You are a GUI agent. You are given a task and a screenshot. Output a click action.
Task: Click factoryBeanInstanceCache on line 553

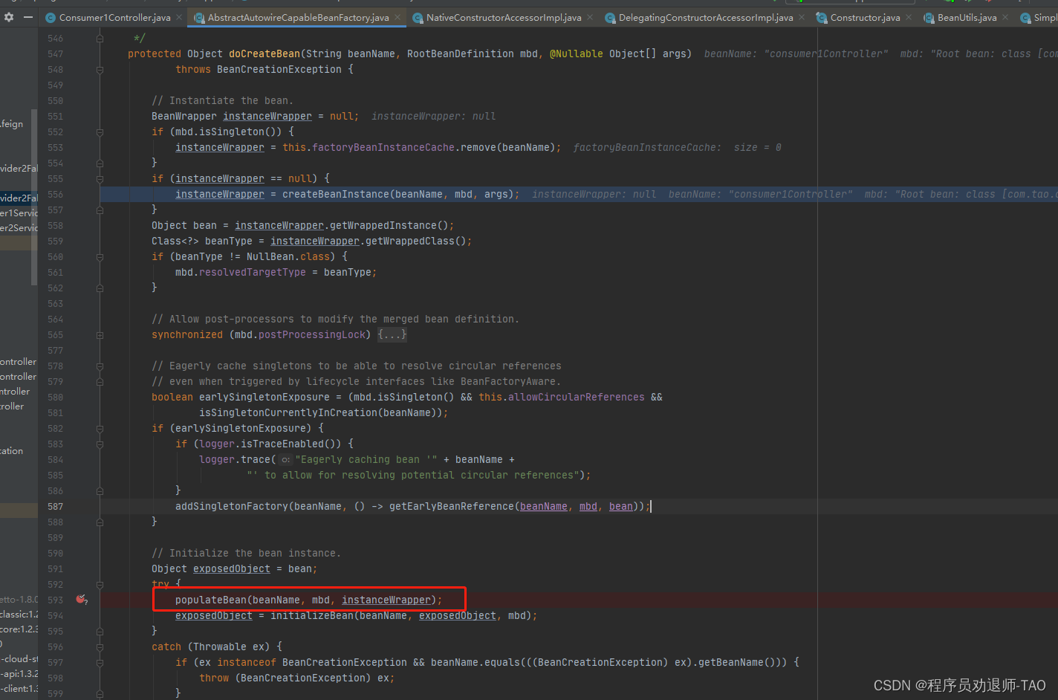[383, 148]
